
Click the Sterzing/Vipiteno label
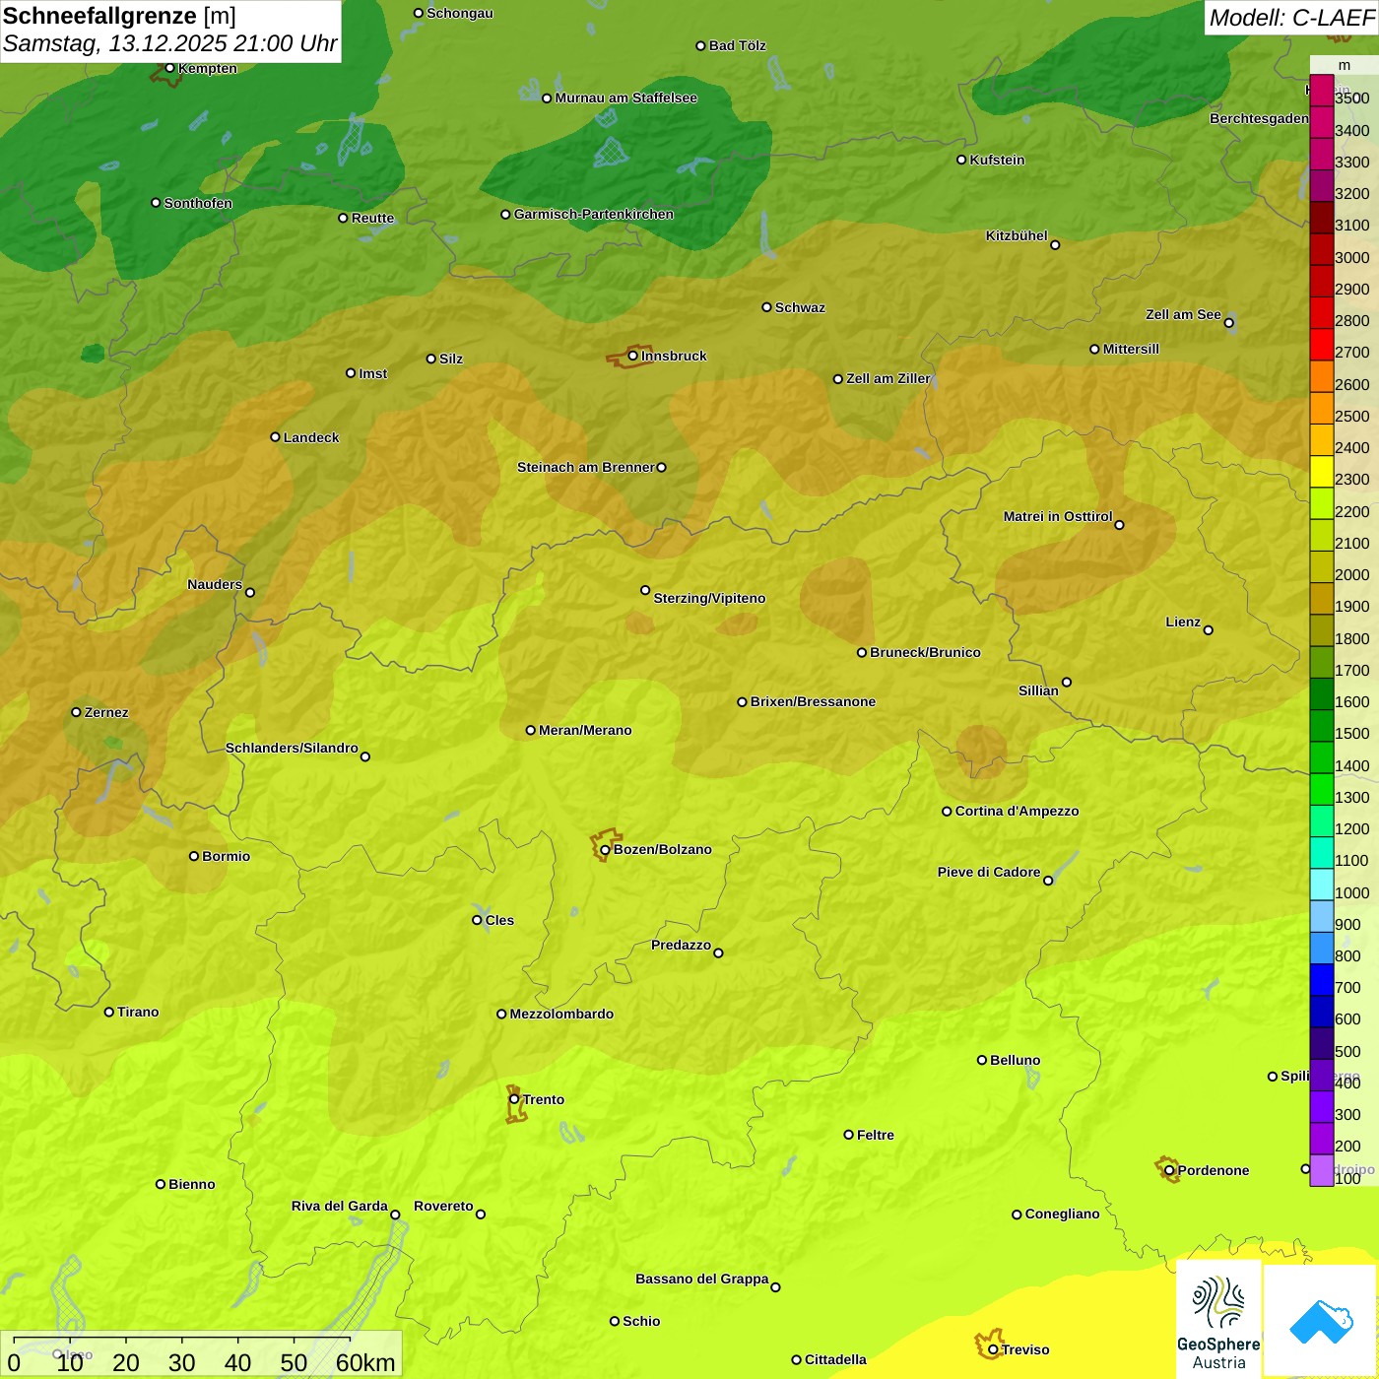[x=709, y=598]
